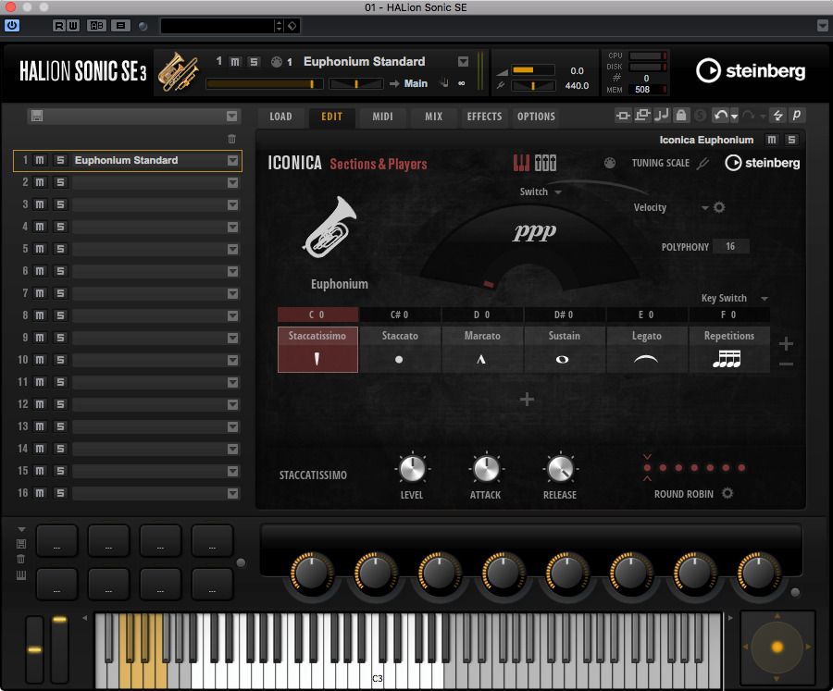The height and width of the screenshot is (691, 833).
Task: Click the C 0 key switch field
Action: tap(317, 315)
